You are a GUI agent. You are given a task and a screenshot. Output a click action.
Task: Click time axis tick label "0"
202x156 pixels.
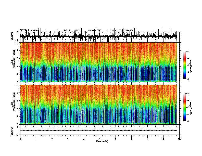coord(20,139)
